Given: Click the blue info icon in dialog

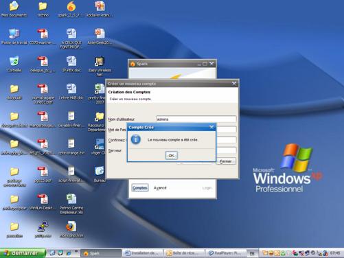Looking at the screenshot, I should click(136, 139).
